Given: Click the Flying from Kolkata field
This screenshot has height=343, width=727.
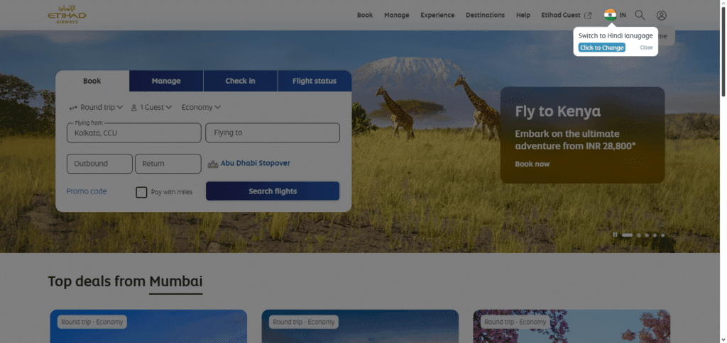Looking at the screenshot, I should coord(134,133).
